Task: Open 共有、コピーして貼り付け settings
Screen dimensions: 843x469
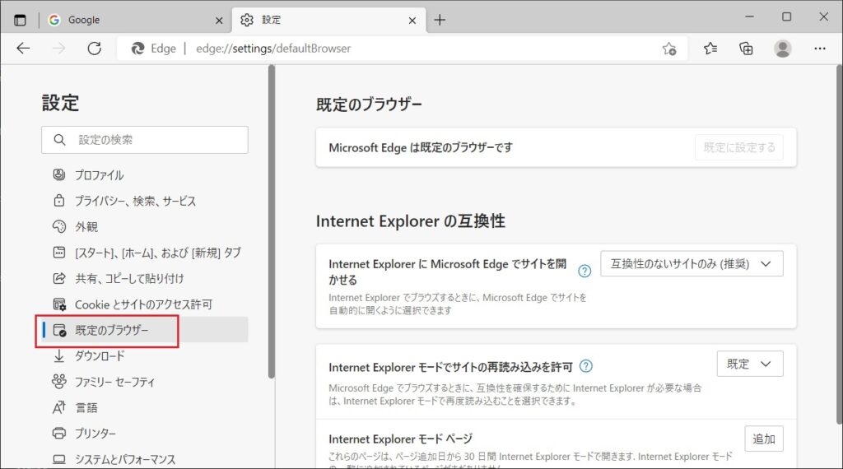Action: click(x=145, y=278)
